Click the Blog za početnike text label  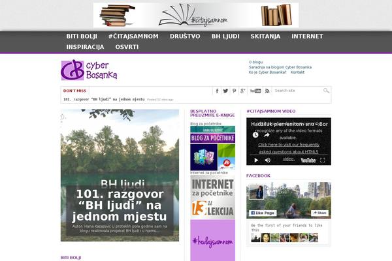206,123
